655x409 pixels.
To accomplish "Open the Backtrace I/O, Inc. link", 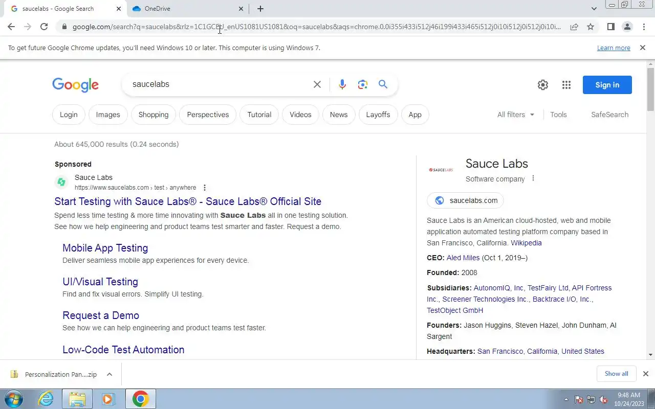I will [562, 299].
